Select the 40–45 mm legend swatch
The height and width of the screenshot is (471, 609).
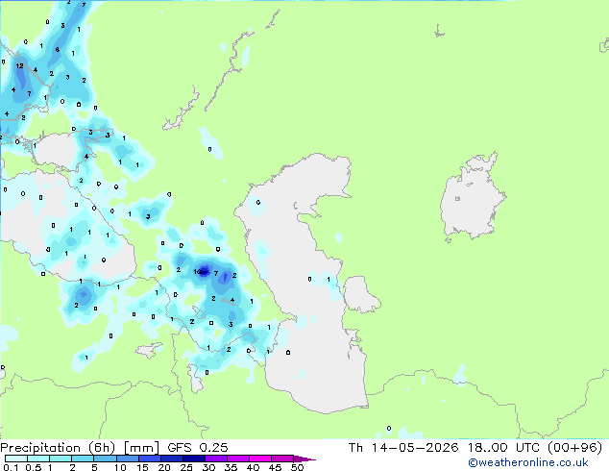pos(260,459)
